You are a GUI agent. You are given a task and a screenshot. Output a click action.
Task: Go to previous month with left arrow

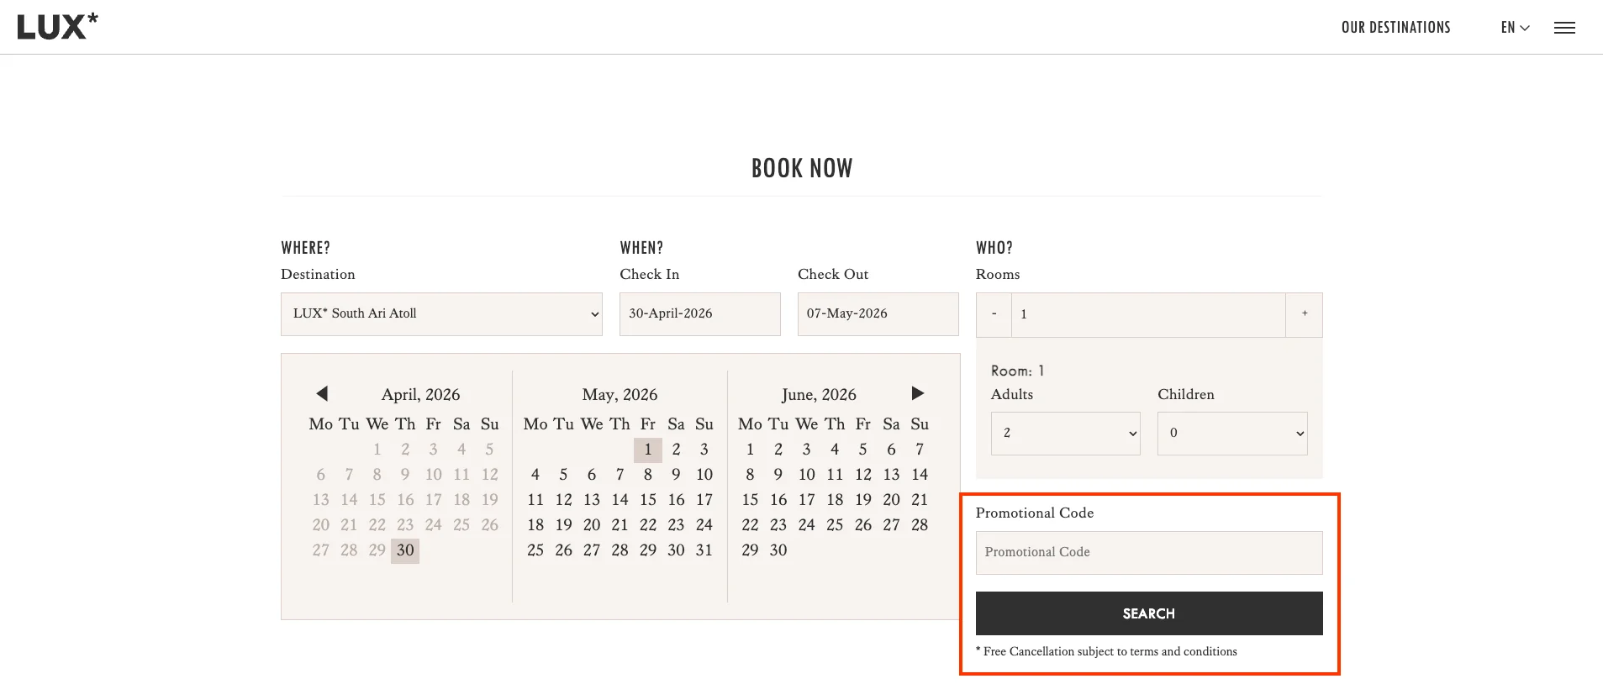(322, 393)
